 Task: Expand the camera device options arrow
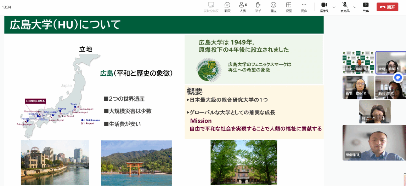pos(334,7)
